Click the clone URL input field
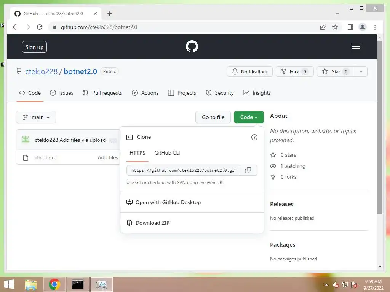Screen dimensions: 390x292 click(183, 170)
